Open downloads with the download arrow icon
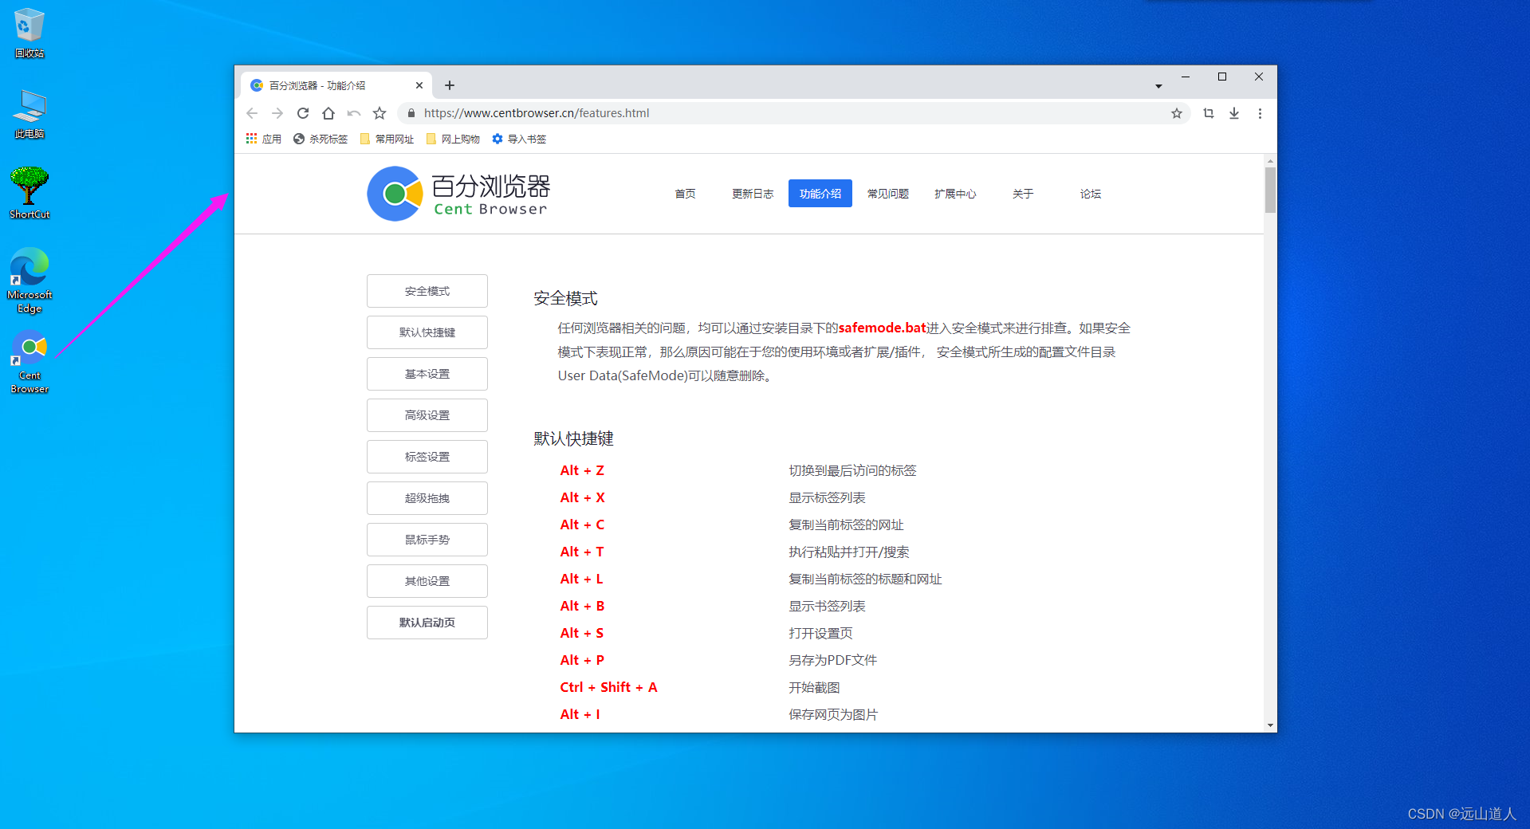This screenshot has height=829, width=1530. [x=1234, y=113]
